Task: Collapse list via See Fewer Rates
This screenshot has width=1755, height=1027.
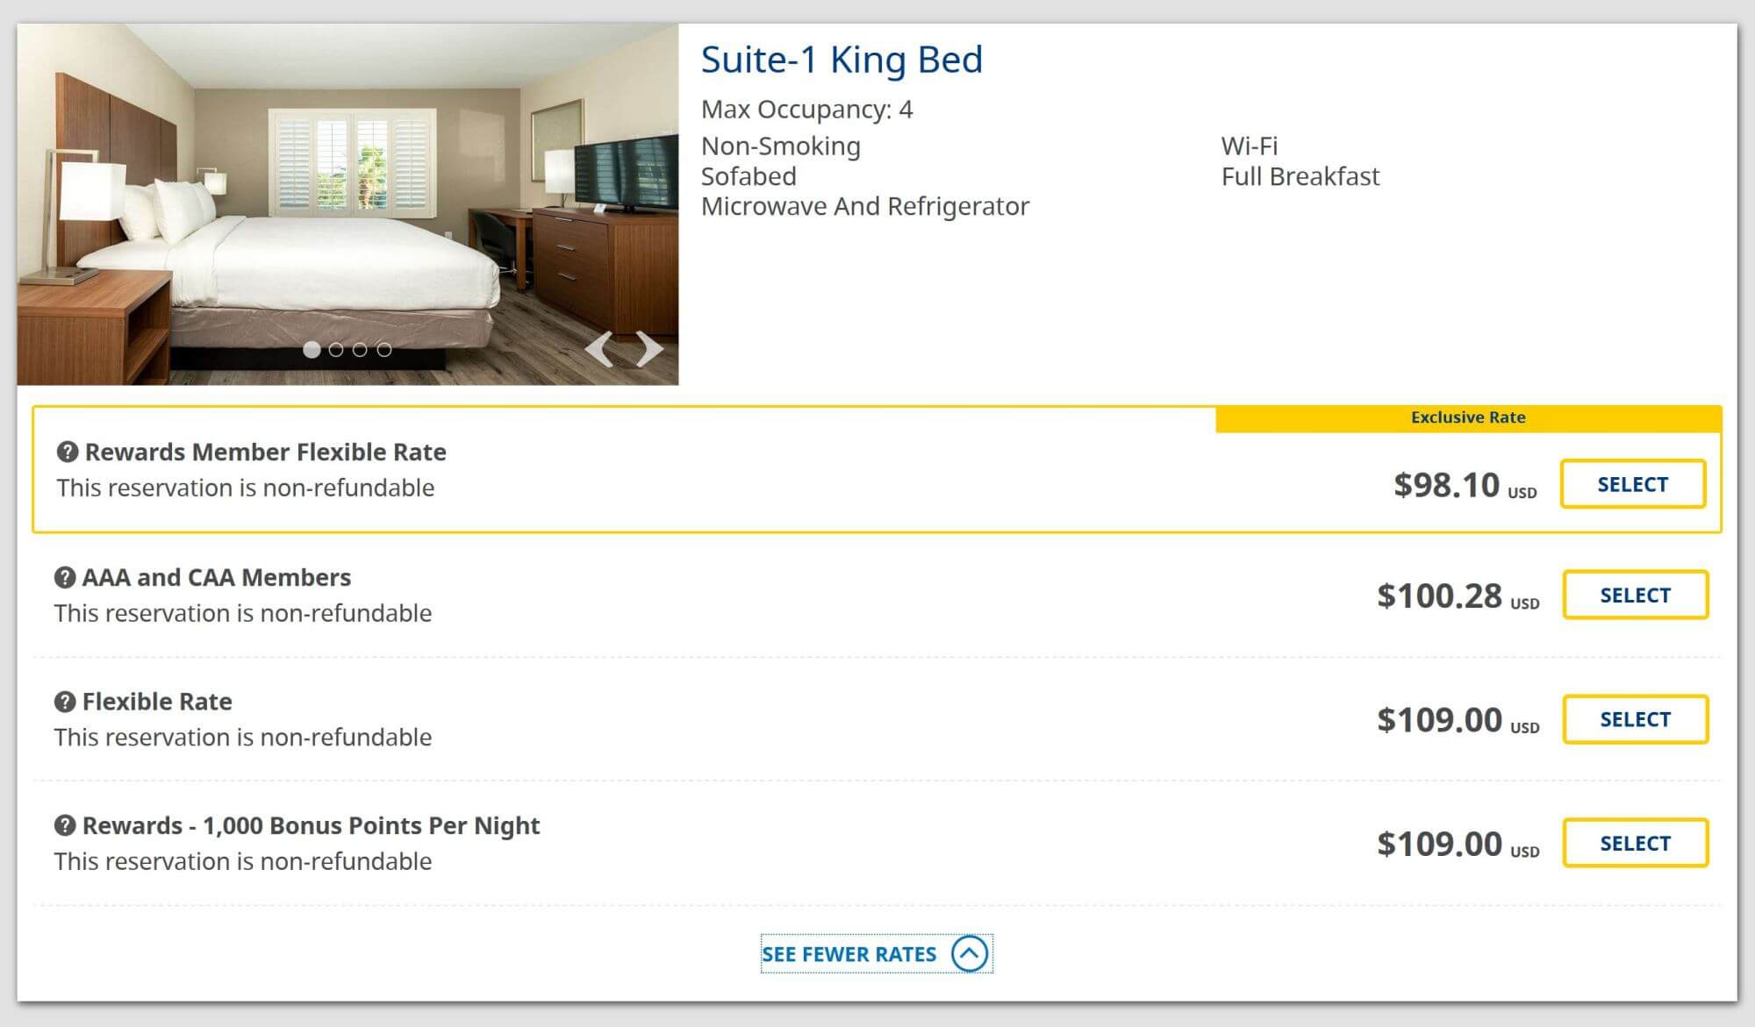Action: (849, 954)
